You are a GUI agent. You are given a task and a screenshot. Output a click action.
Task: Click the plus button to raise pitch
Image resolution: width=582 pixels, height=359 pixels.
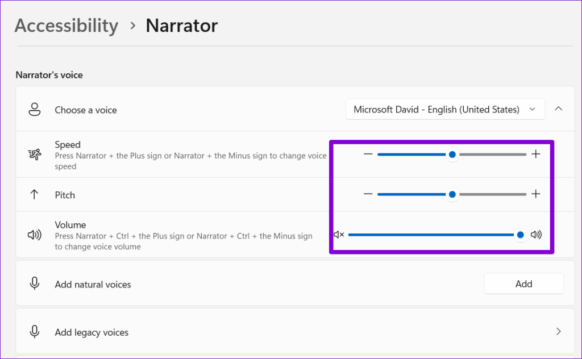[535, 194]
